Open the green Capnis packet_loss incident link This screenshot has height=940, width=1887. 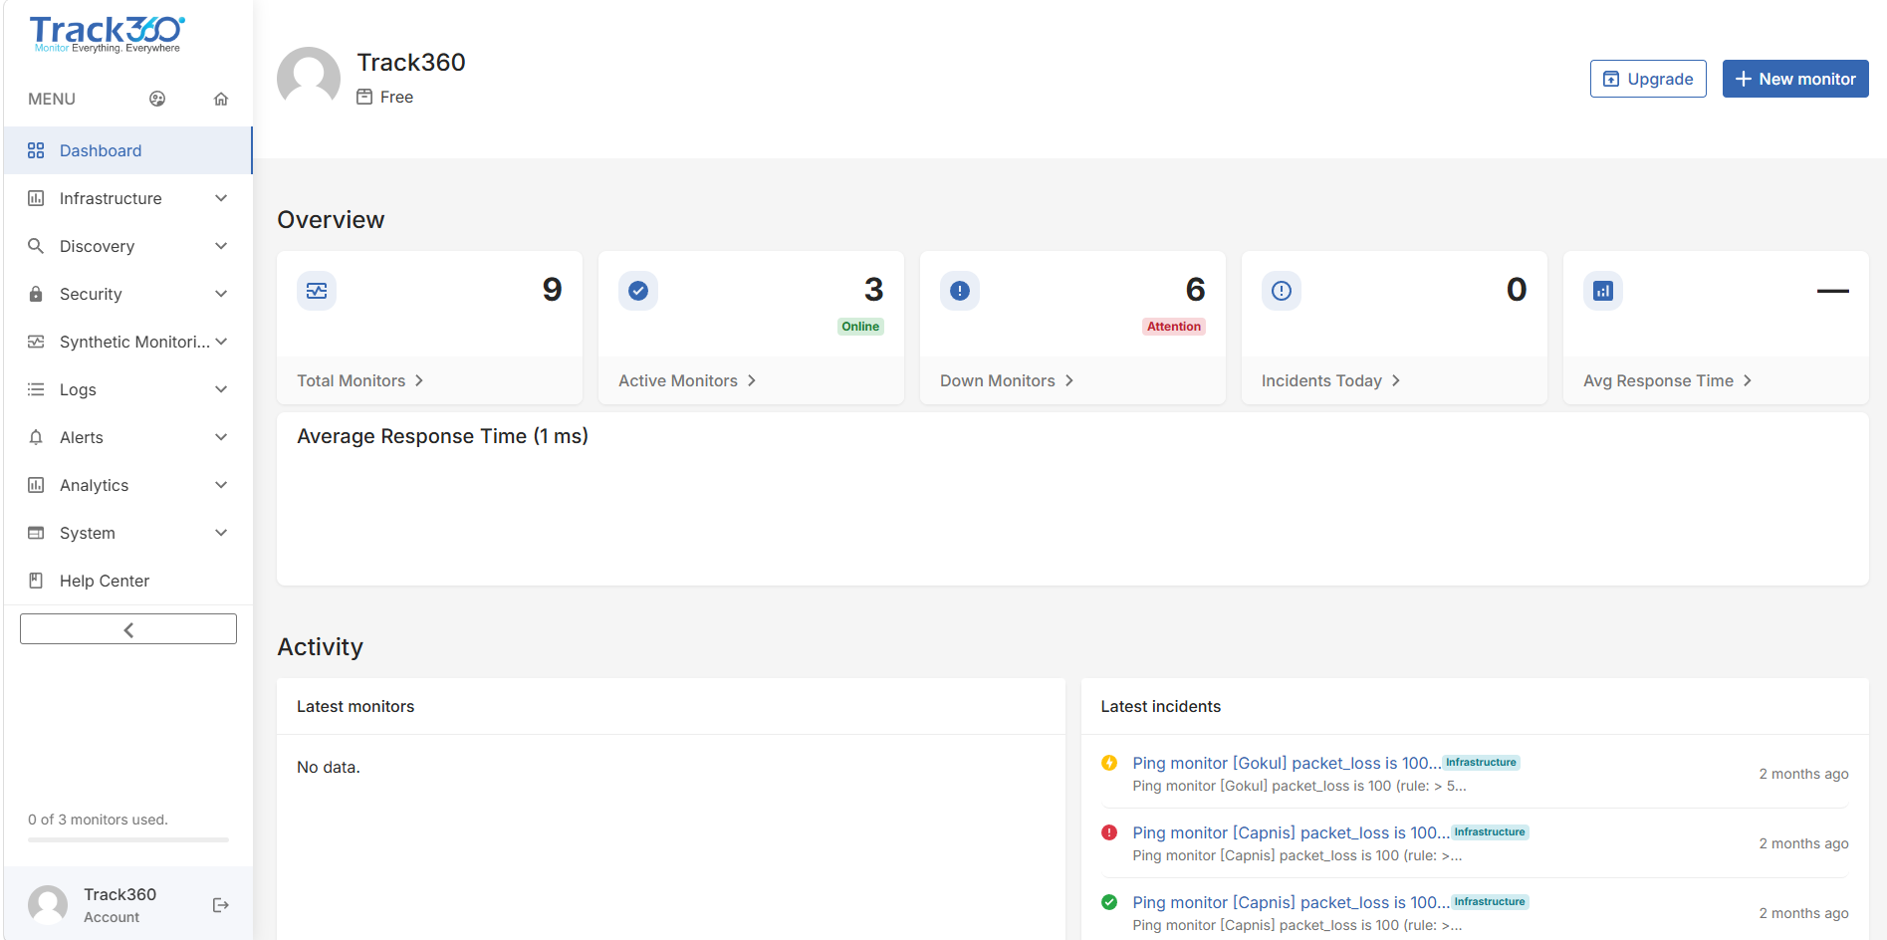point(1292,902)
